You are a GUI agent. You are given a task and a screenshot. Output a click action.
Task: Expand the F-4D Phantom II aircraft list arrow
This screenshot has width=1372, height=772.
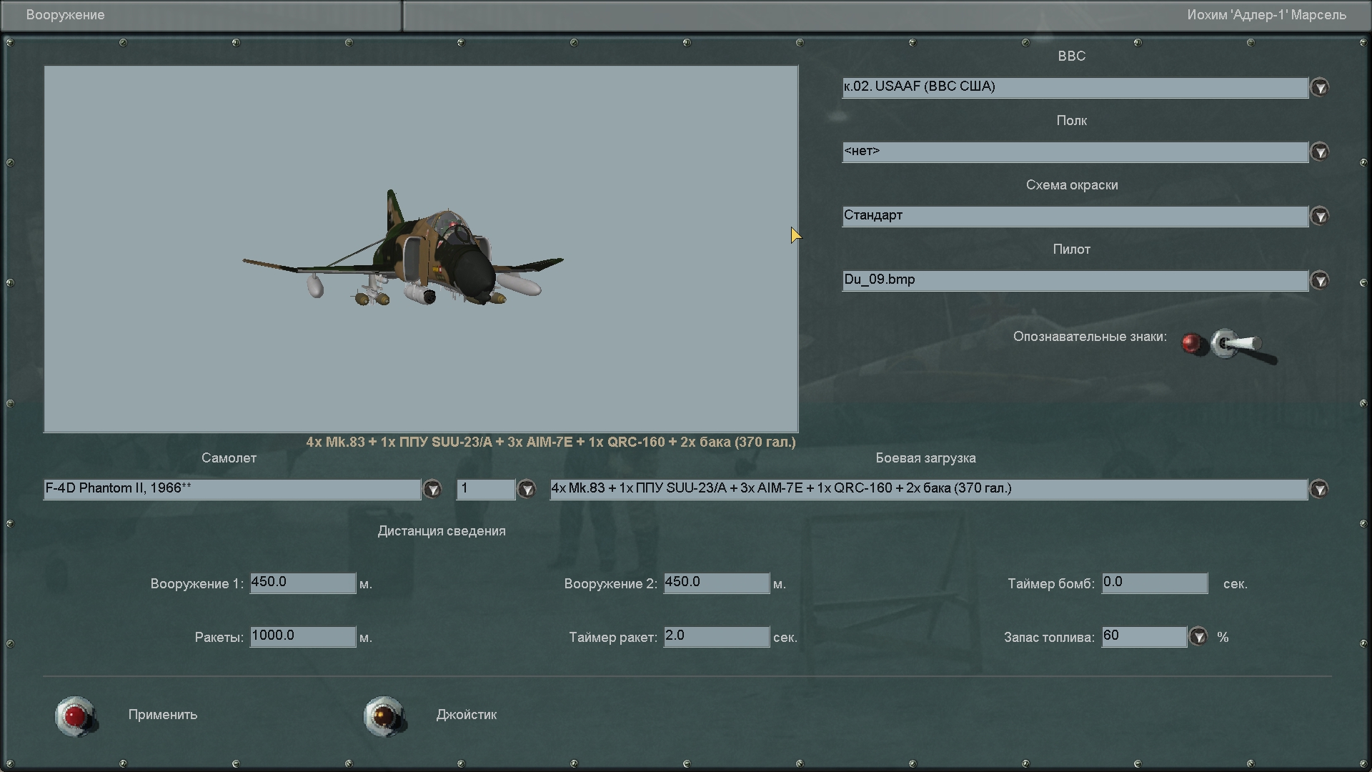coord(432,489)
